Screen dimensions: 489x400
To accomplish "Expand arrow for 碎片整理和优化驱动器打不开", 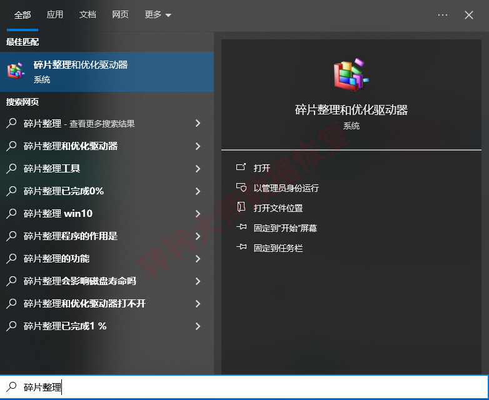I will point(198,303).
